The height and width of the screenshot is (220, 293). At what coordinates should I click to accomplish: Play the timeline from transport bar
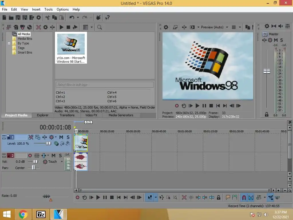click(98, 197)
